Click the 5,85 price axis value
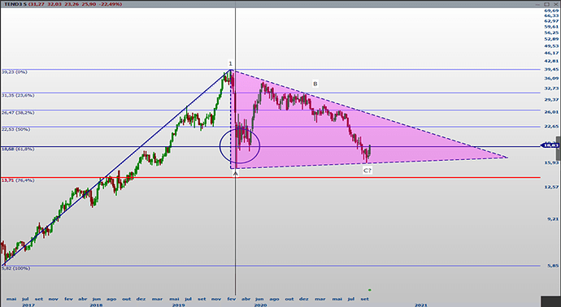Screen dimensions: 561x307 (552, 266)
